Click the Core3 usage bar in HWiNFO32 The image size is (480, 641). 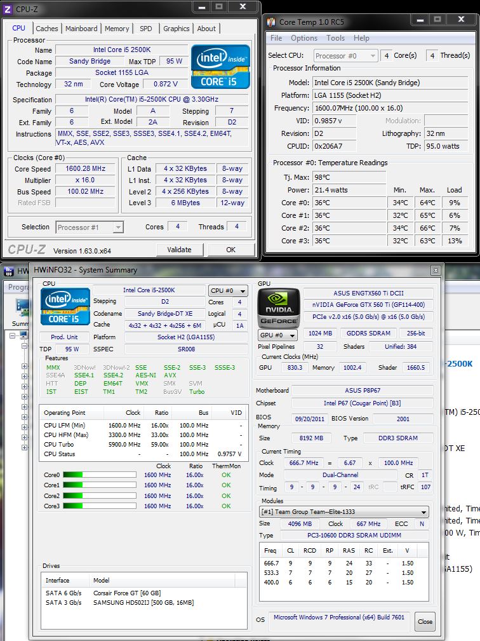click(100, 506)
